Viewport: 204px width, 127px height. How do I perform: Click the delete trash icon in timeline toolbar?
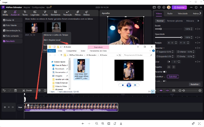pyautogui.click(x=16, y=90)
